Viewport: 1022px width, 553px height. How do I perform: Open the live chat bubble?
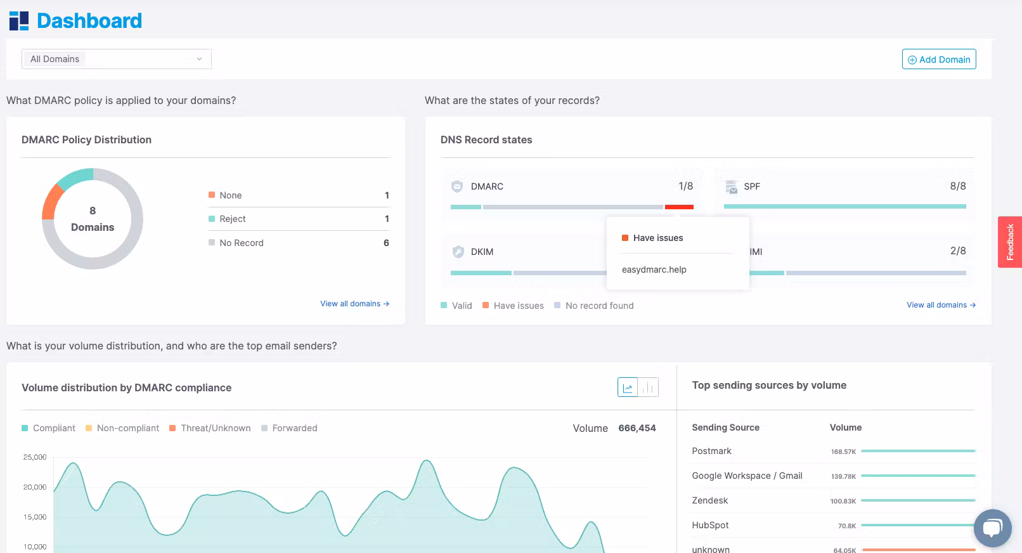pyautogui.click(x=992, y=528)
